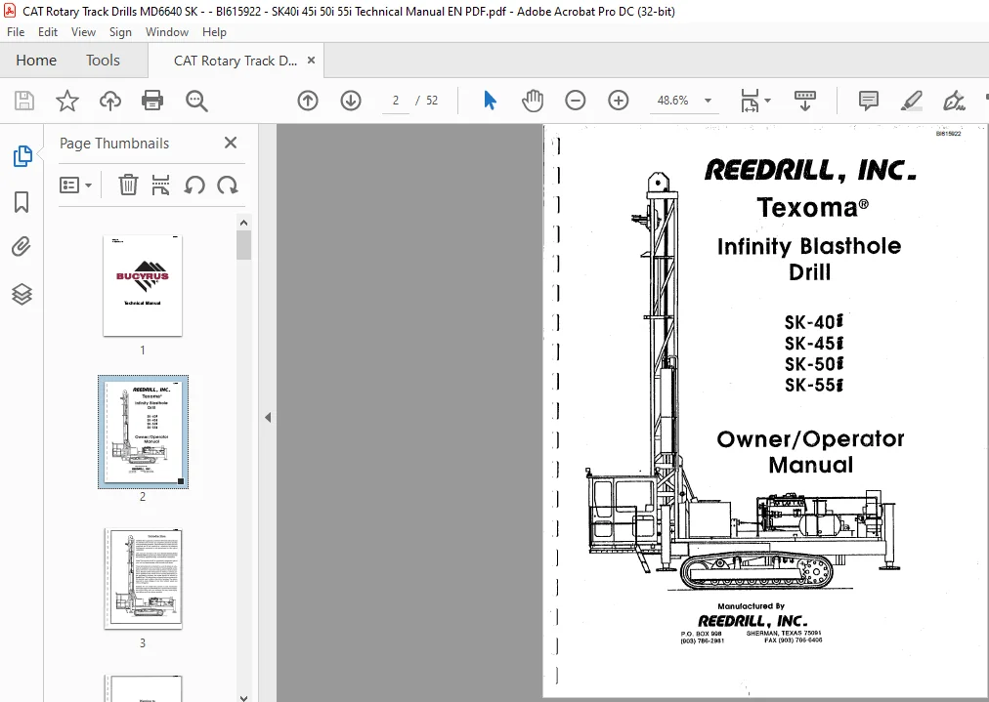Select the CAT Rotary Track document tab
989x702 pixels.
236,61
